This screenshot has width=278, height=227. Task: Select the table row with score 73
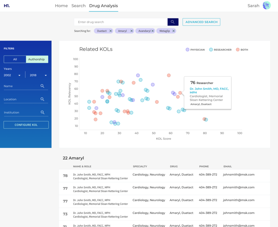pos(165,214)
